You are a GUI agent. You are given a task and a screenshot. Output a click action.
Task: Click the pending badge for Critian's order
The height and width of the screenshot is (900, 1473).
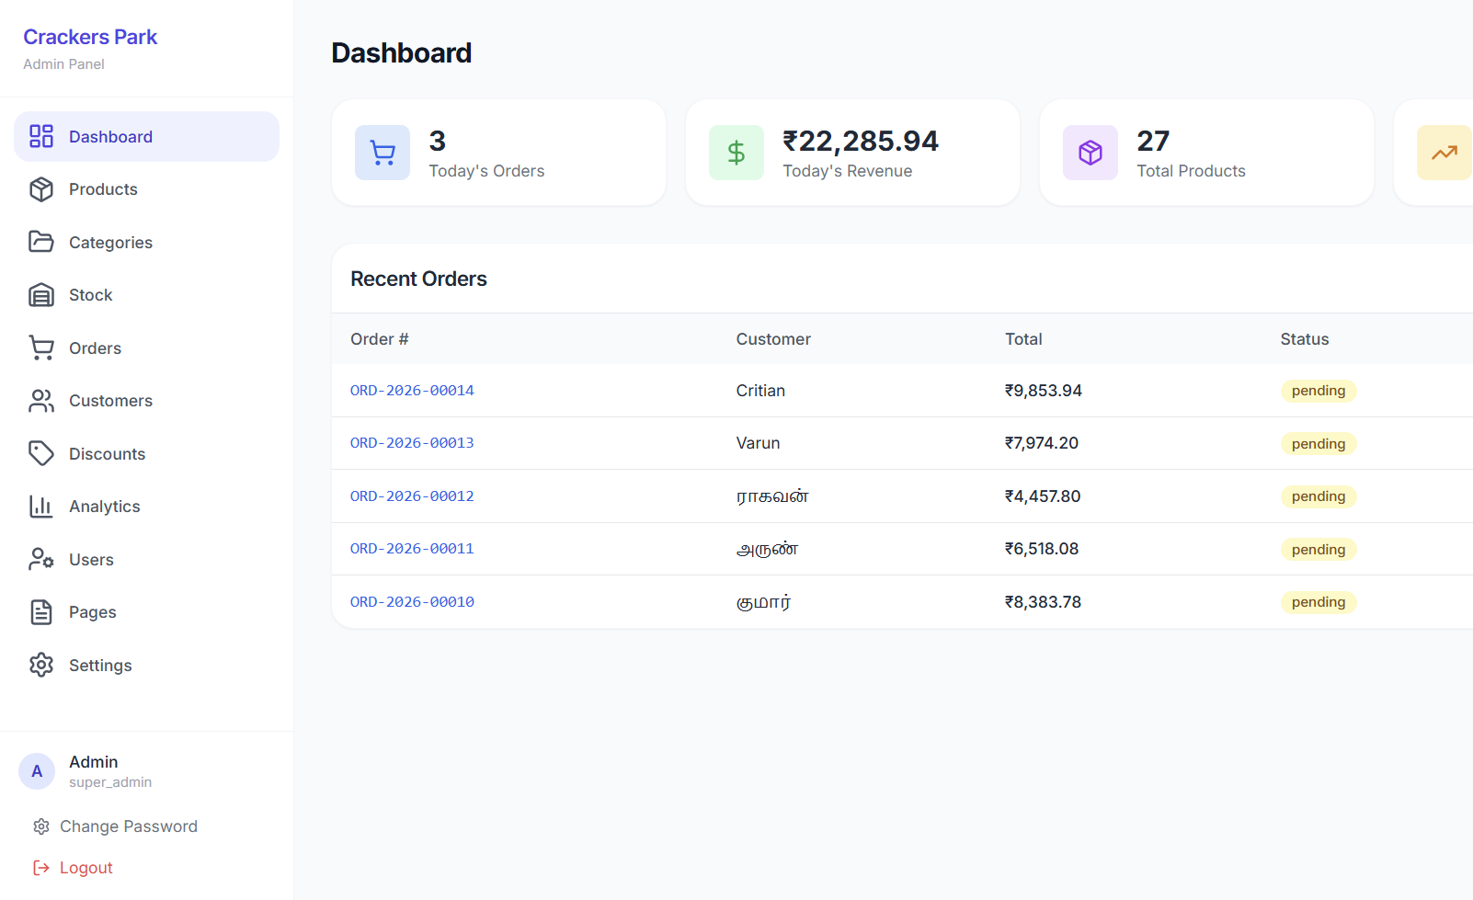(1319, 391)
